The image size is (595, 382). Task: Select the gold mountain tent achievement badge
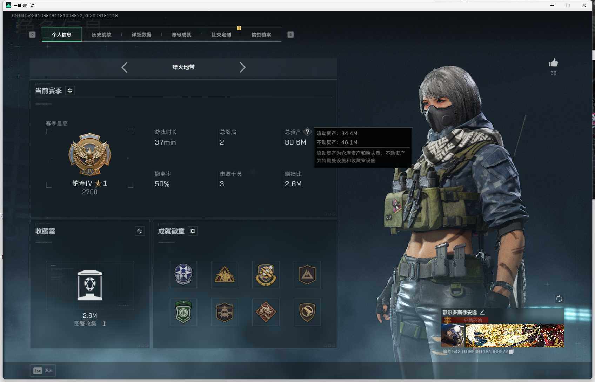[x=225, y=275]
